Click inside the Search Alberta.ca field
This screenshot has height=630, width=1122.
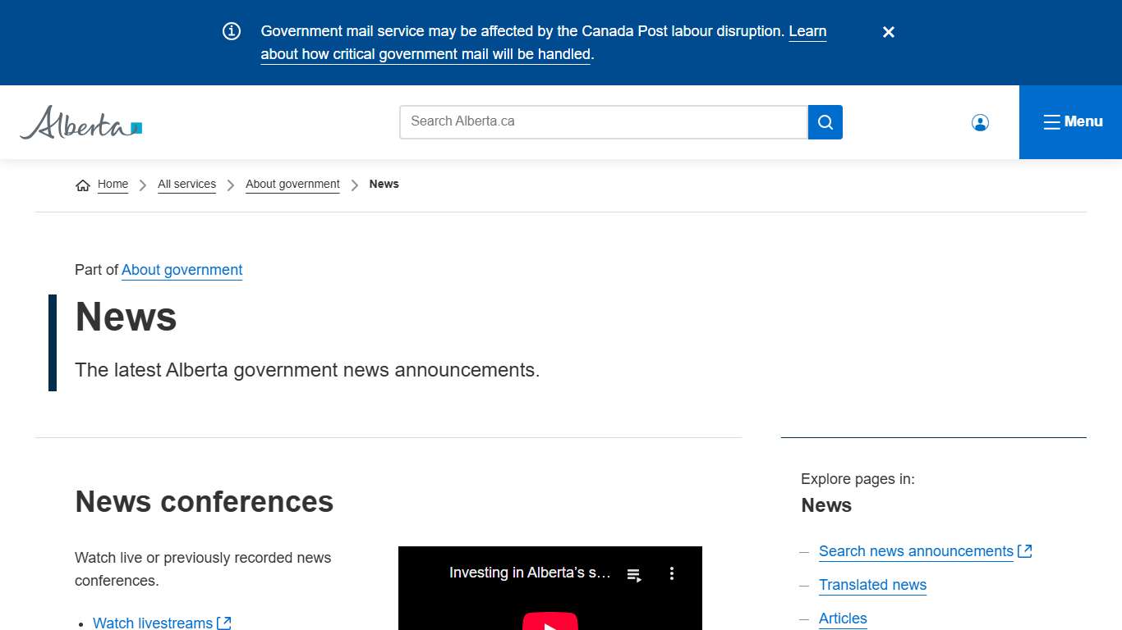pos(603,122)
